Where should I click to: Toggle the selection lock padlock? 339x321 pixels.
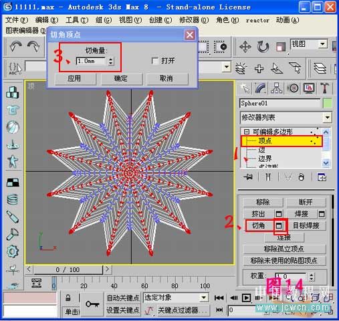68,298
